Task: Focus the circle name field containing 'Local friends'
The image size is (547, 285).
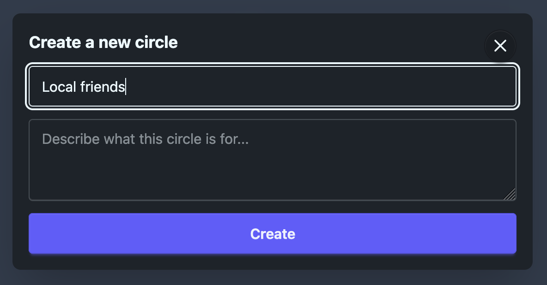Action: click(272, 87)
